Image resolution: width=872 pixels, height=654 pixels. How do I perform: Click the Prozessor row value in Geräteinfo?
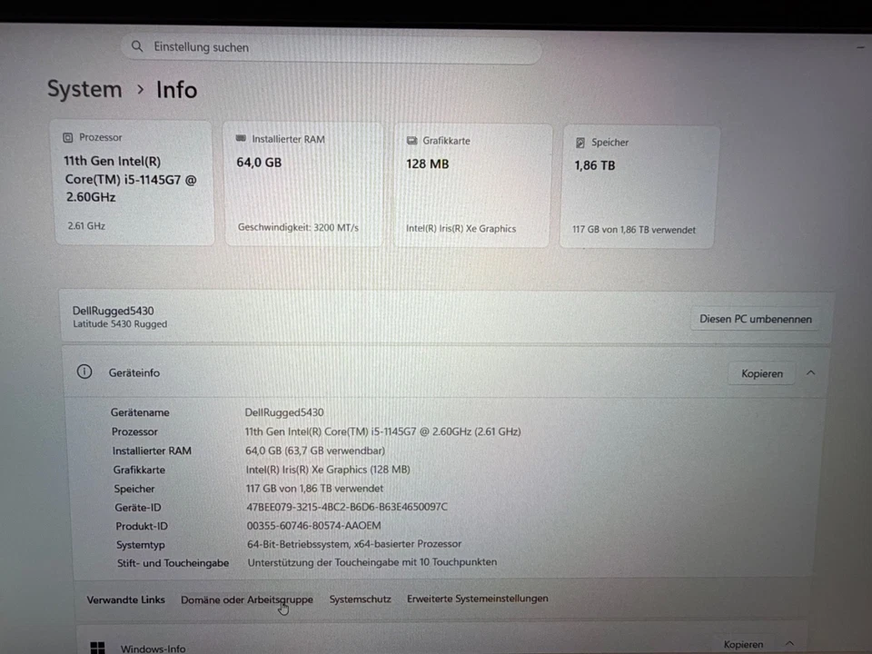(x=382, y=431)
